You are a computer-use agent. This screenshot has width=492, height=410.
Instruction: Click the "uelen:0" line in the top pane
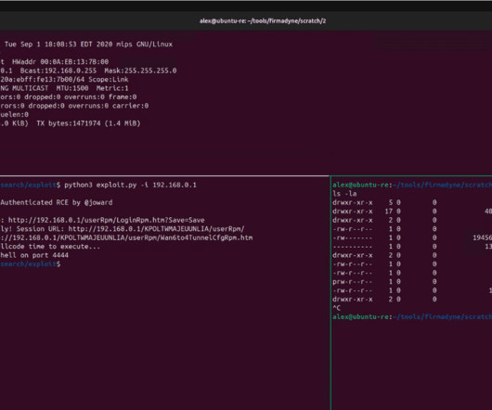coord(15,114)
